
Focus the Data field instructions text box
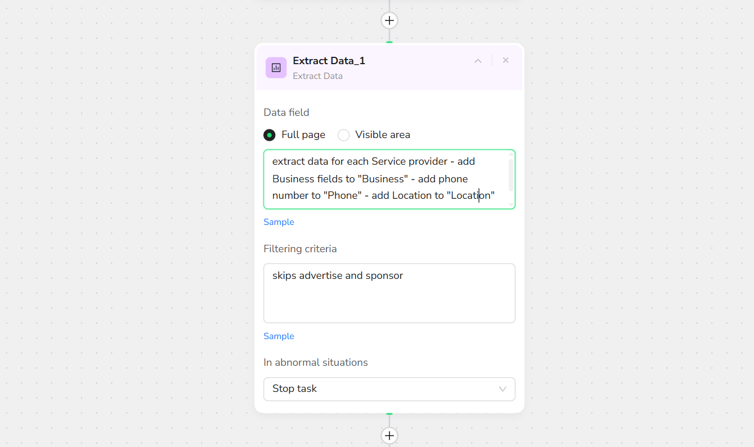point(387,179)
